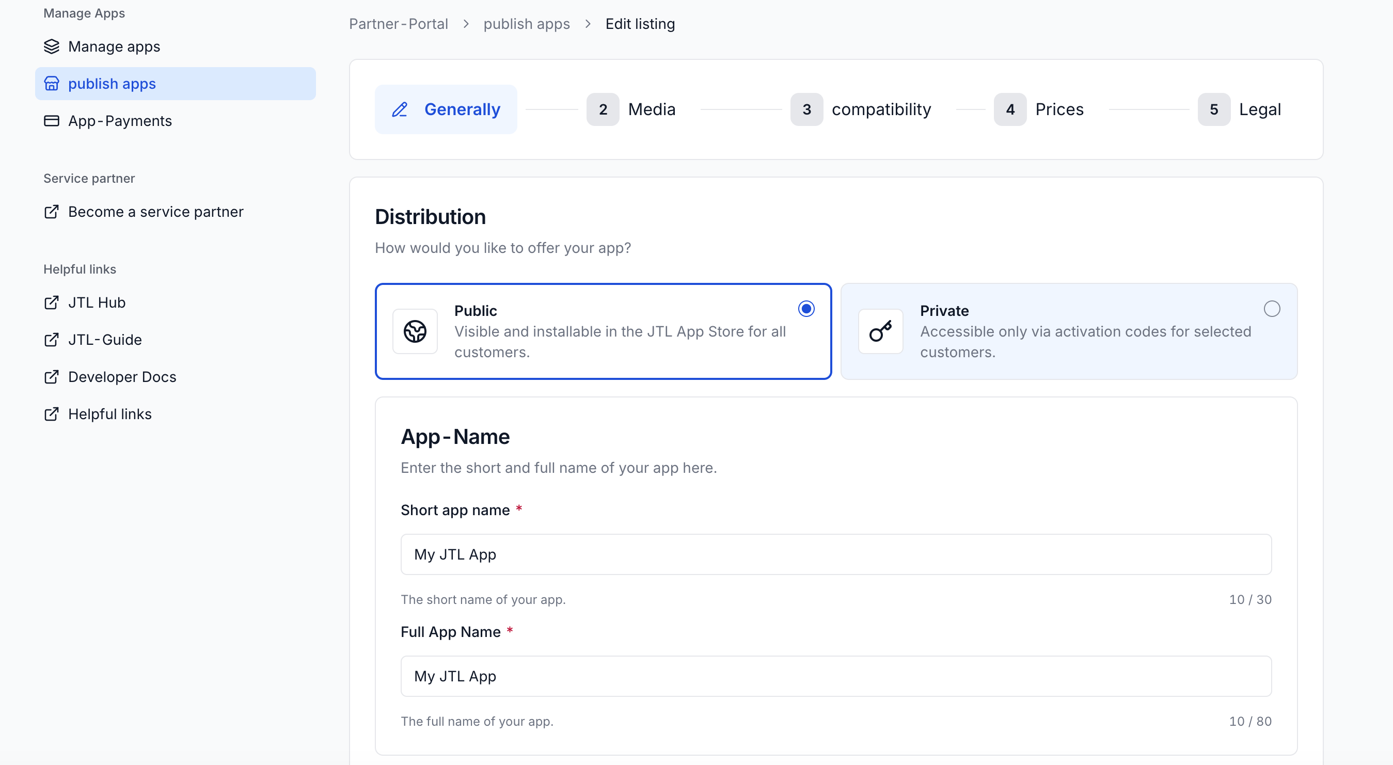Click step number 3 badge for compatibility
The height and width of the screenshot is (765, 1393).
pos(807,109)
